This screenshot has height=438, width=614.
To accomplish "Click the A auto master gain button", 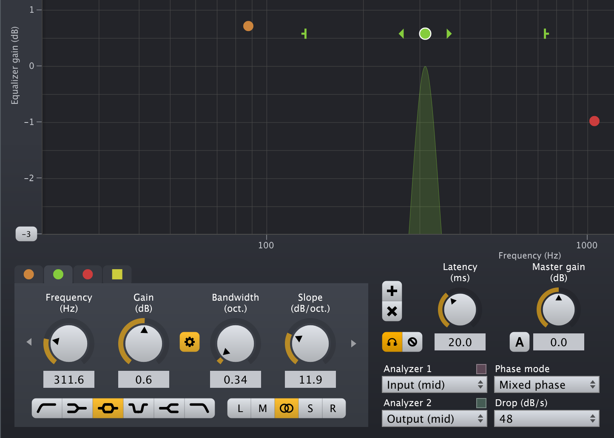I will [520, 342].
